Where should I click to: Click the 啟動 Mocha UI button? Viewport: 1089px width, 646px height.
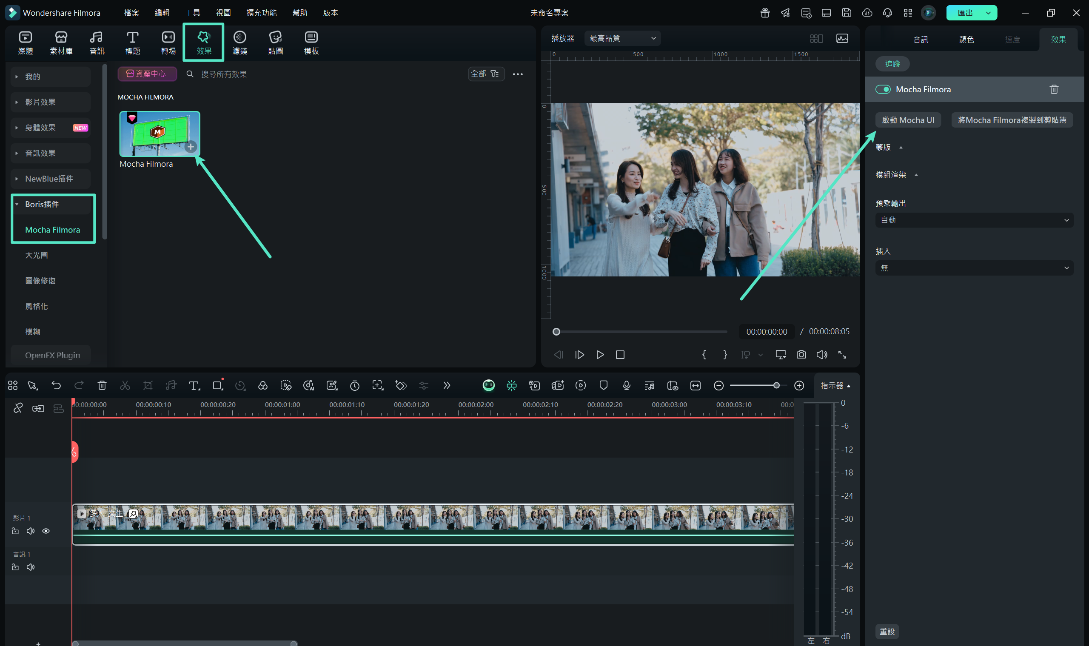point(908,120)
